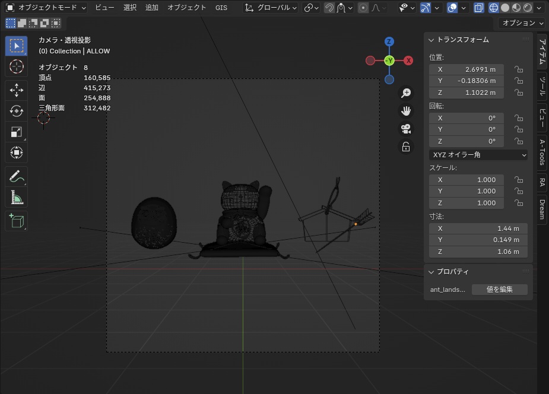This screenshot has height=394, width=549.
Task: Activate the Annotate pencil tool
Action: point(16,176)
